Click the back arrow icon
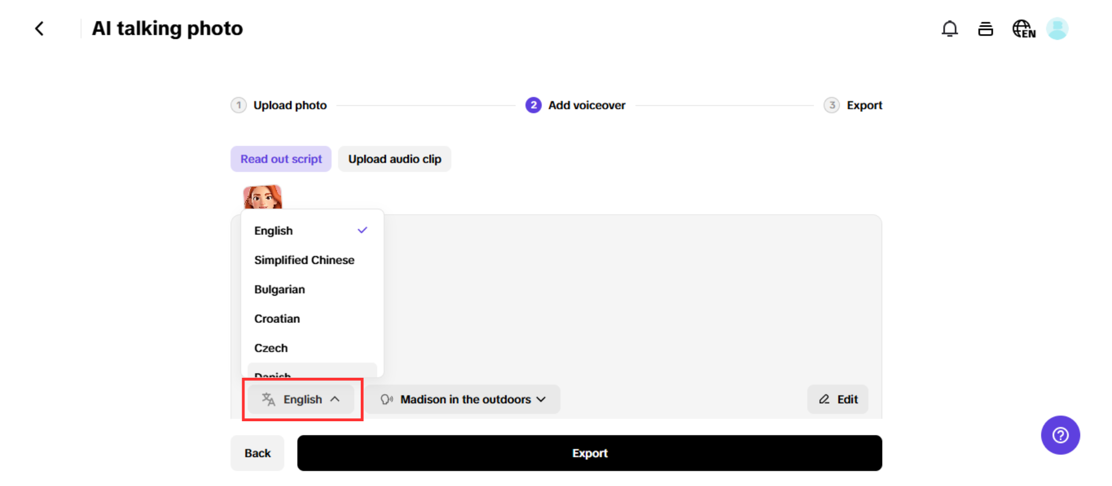 [x=39, y=28]
